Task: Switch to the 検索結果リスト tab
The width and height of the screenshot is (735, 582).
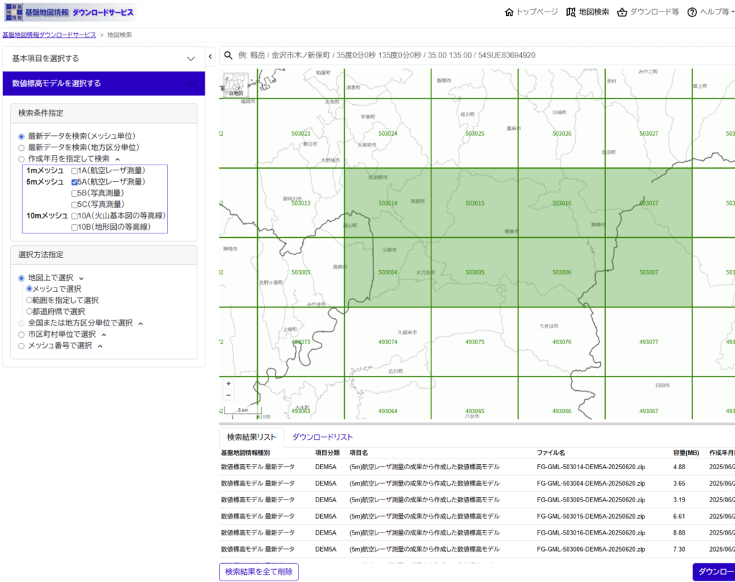Action: point(251,437)
